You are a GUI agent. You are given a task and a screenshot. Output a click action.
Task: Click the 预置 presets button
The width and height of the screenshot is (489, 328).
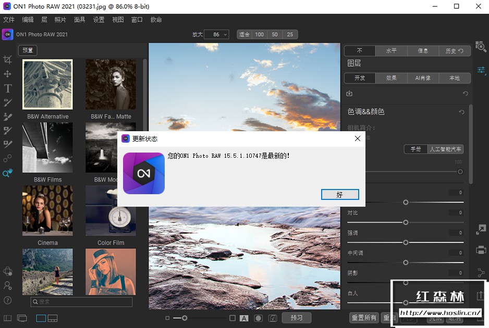28,50
